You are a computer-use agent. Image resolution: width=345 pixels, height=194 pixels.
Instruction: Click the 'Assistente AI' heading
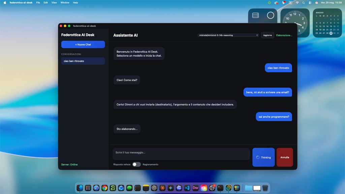[125, 35]
